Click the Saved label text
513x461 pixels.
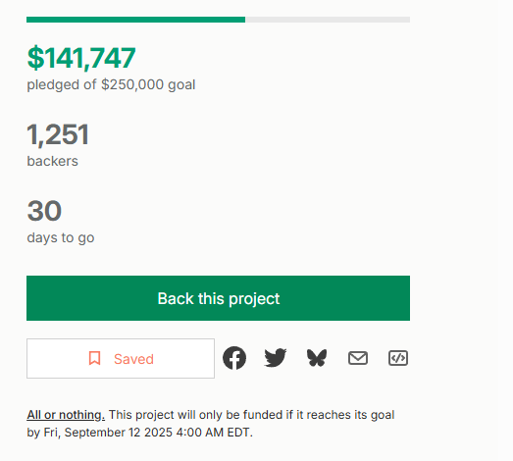[x=133, y=359]
